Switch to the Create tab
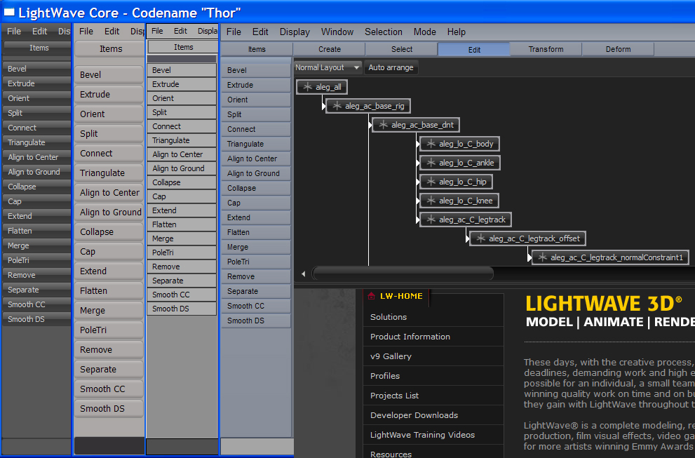Screen dimensions: 695x458 [x=330, y=49]
